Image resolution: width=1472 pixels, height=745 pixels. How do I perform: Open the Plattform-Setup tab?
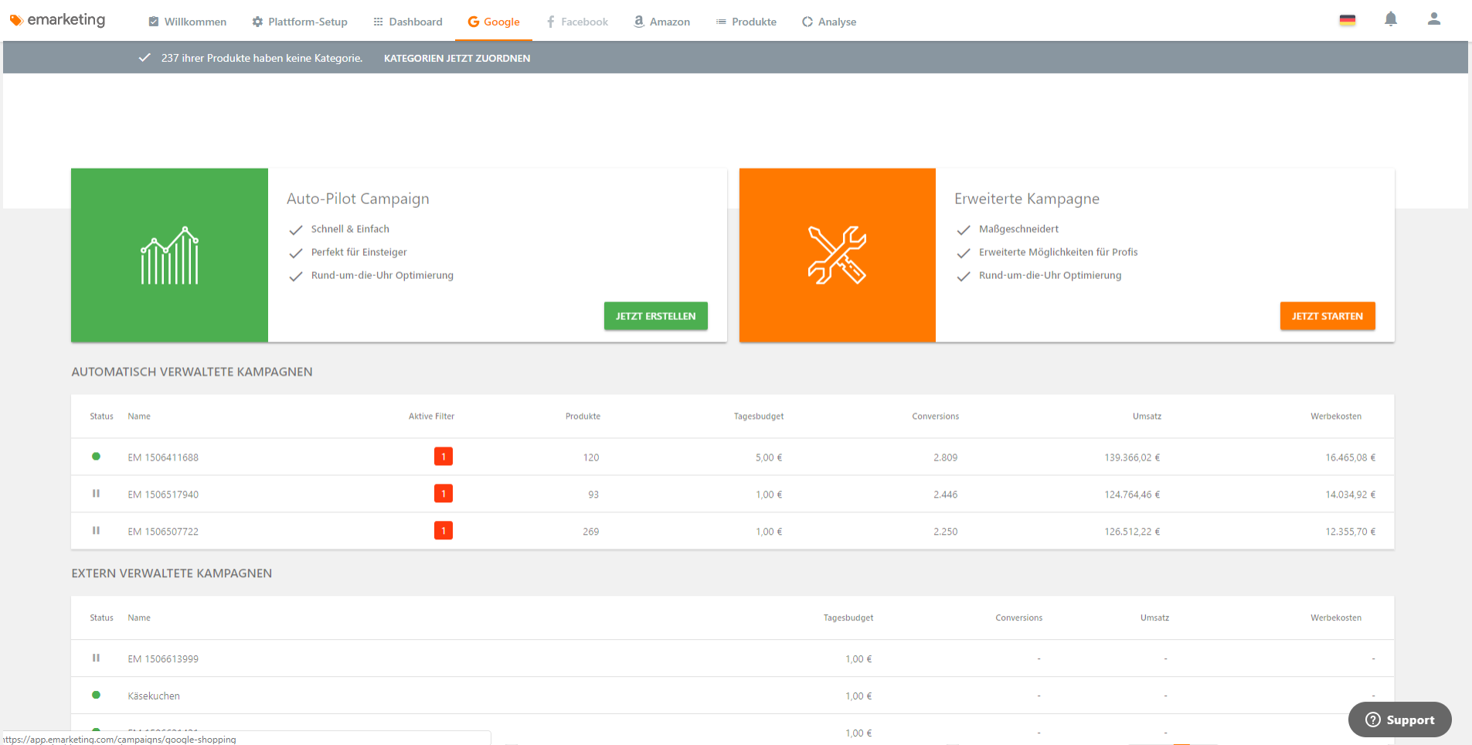[300, 22]
